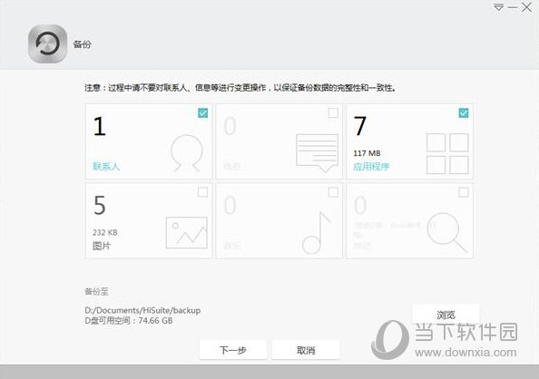Click the applications four-square grid icon

pyautogui.click(x=447, y=153)
